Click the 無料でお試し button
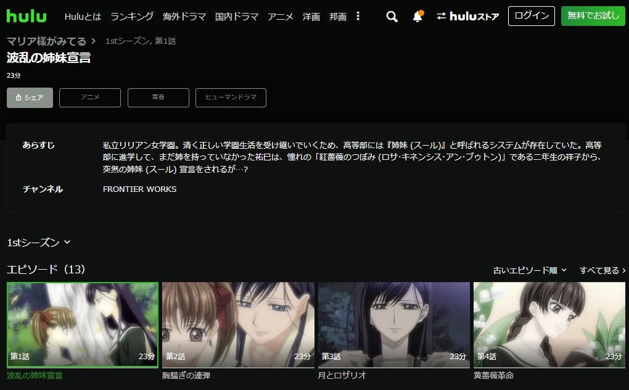The height and width of the screenshot is (390, 629). 593,15
